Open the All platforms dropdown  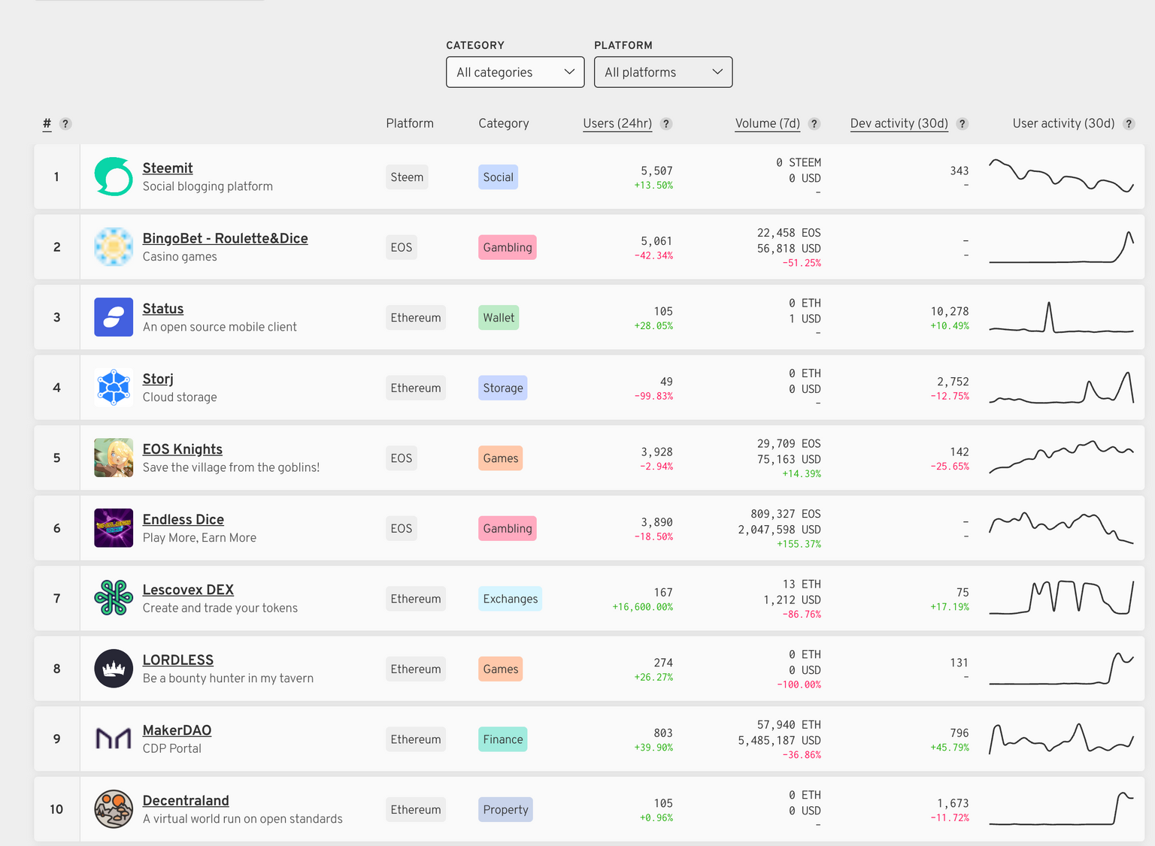[x=663, y=72]
